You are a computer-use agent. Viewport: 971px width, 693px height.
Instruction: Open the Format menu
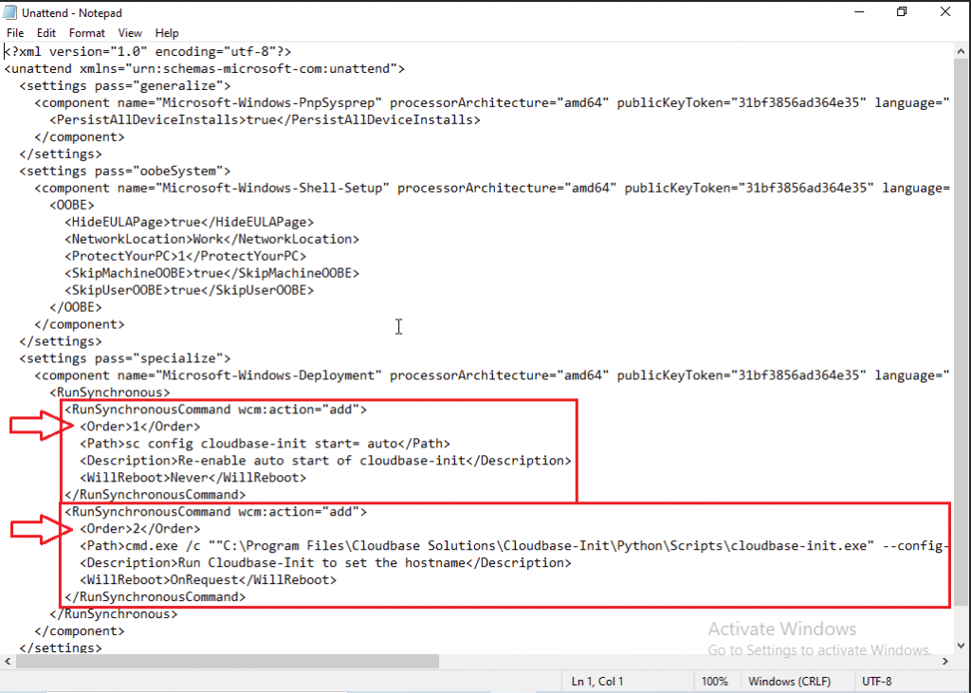86,32
